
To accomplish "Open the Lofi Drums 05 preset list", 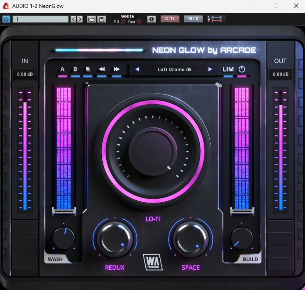I will coord(174,69).
